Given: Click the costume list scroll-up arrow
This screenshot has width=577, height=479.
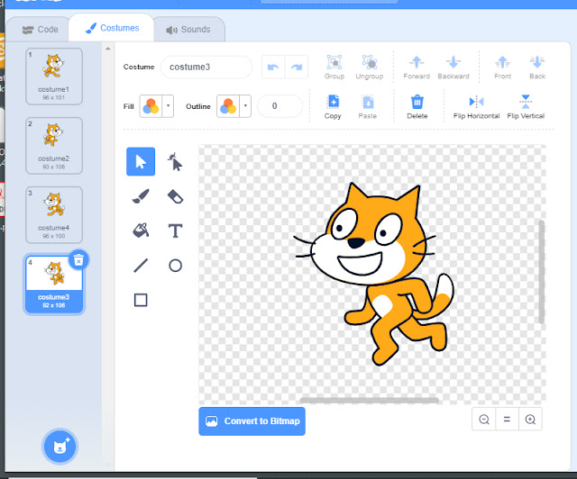Looking at the screenshot, I should coord(108,48).
